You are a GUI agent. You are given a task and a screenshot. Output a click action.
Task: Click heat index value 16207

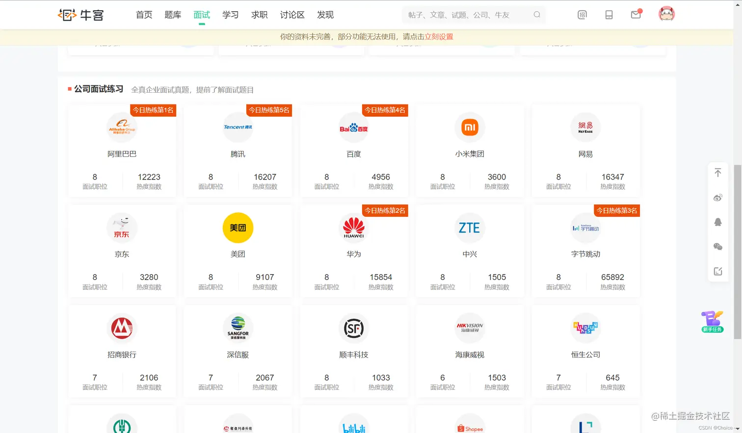point(265,177)
